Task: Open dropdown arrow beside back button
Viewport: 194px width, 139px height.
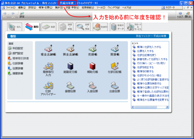Action: pyautogui.click(x=9, y=15)
